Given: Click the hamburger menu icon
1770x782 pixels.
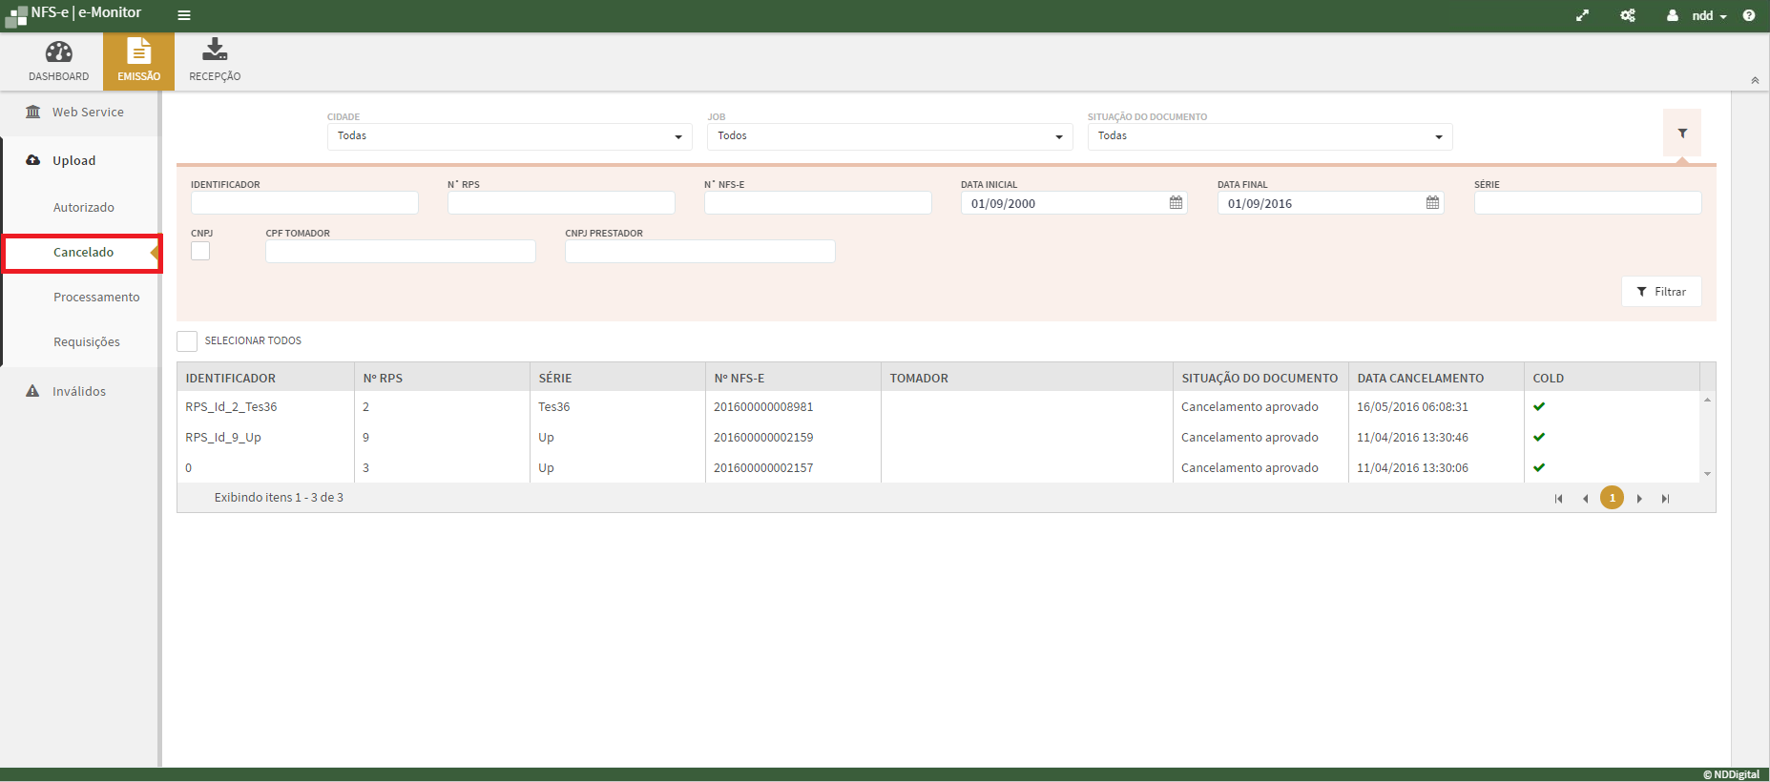Looking at the screenshot, I should 184,15.
